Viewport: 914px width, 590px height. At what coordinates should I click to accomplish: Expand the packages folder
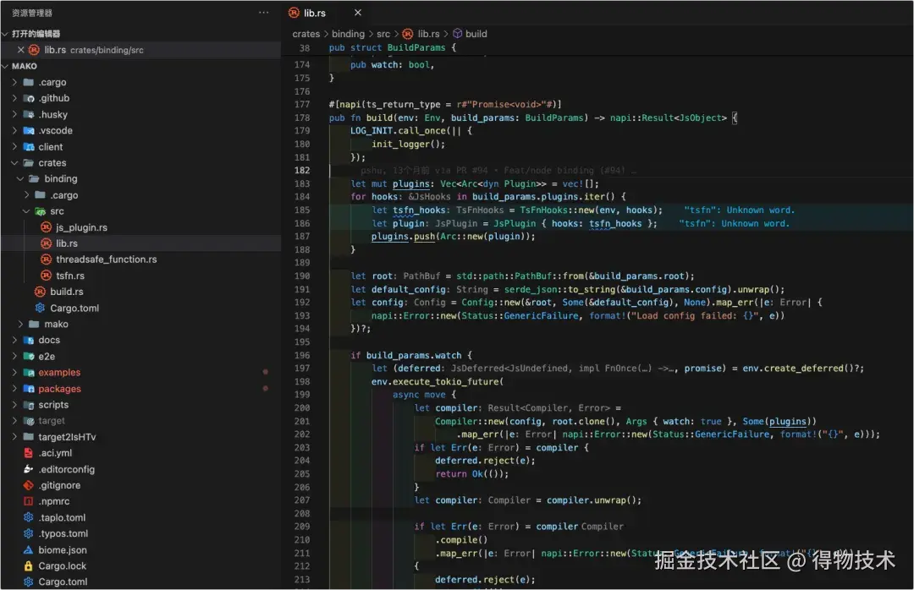click(x=15, y=389)
